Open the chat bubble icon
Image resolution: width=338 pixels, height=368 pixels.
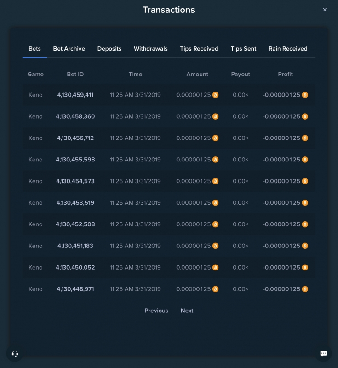pyautogui.click(x=323, y=353)
